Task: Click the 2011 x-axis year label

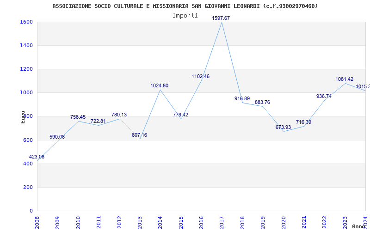Action: 99,222
